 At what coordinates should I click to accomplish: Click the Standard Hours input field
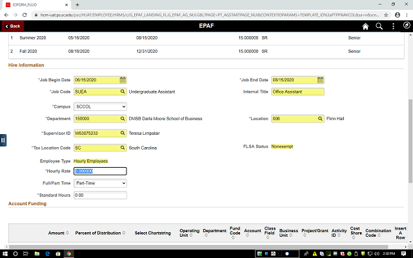click(x=100, y=195)
